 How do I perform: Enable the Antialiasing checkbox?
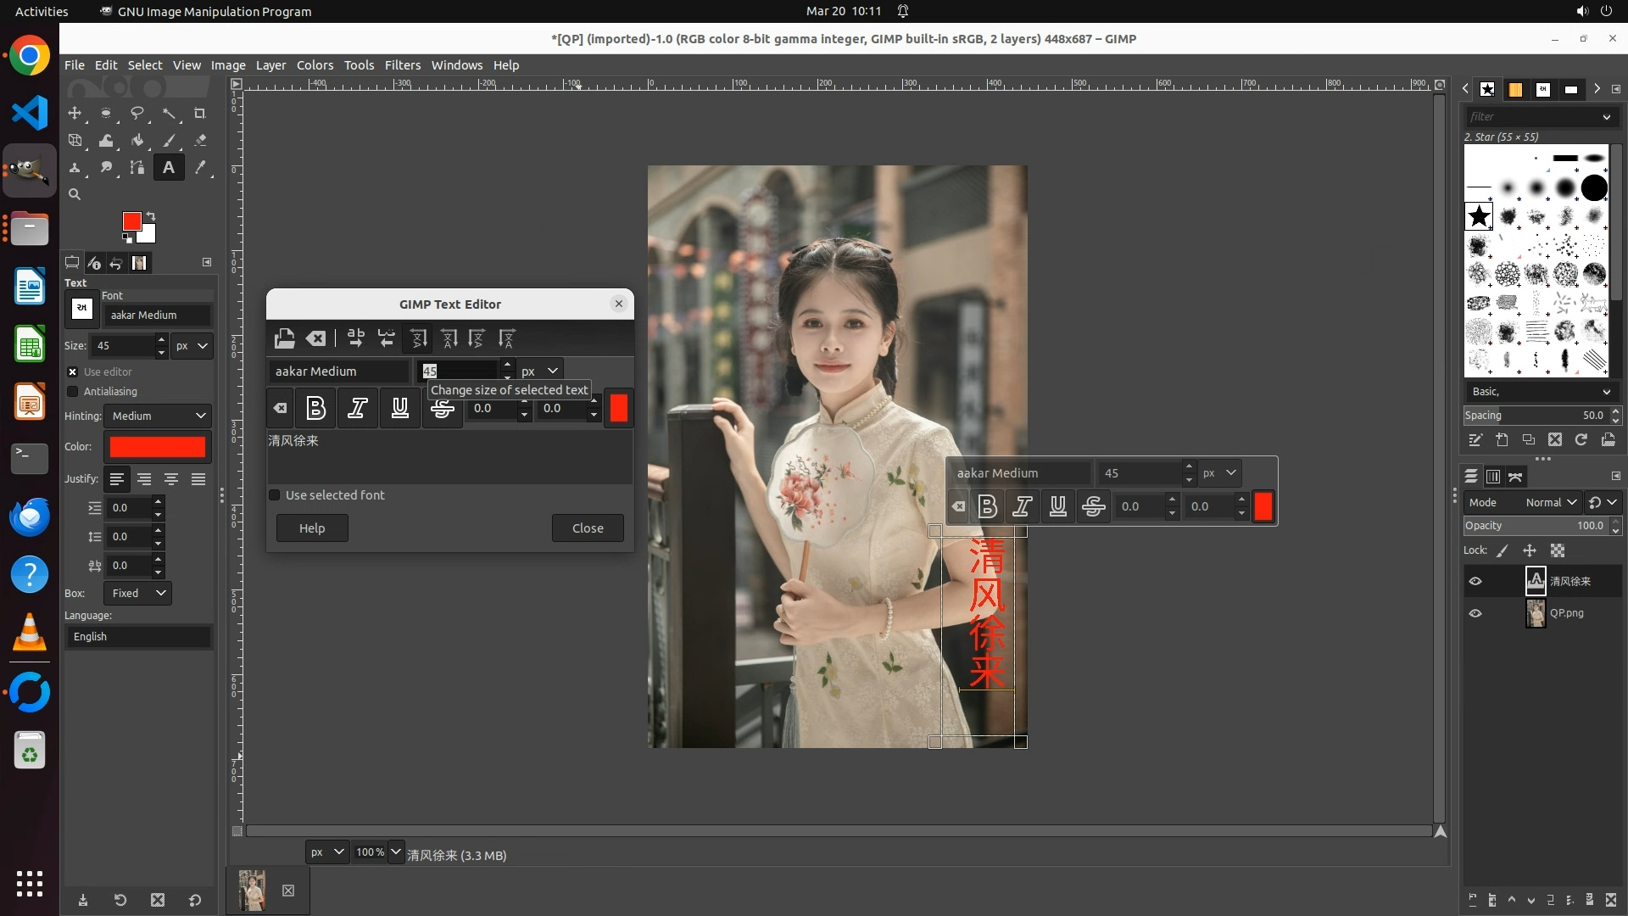coord(73,392)
